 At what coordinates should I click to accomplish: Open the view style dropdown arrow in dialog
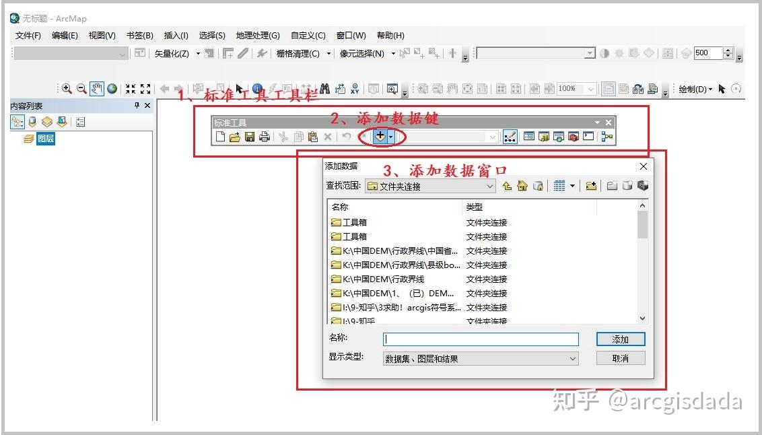point(572,186)
